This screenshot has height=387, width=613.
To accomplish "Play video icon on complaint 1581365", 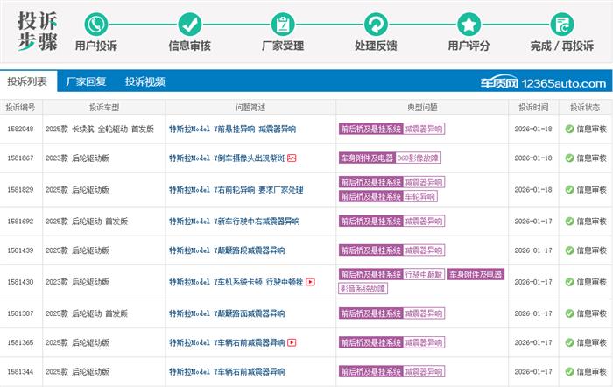I will pyautogui.click(x=292, y=342).
